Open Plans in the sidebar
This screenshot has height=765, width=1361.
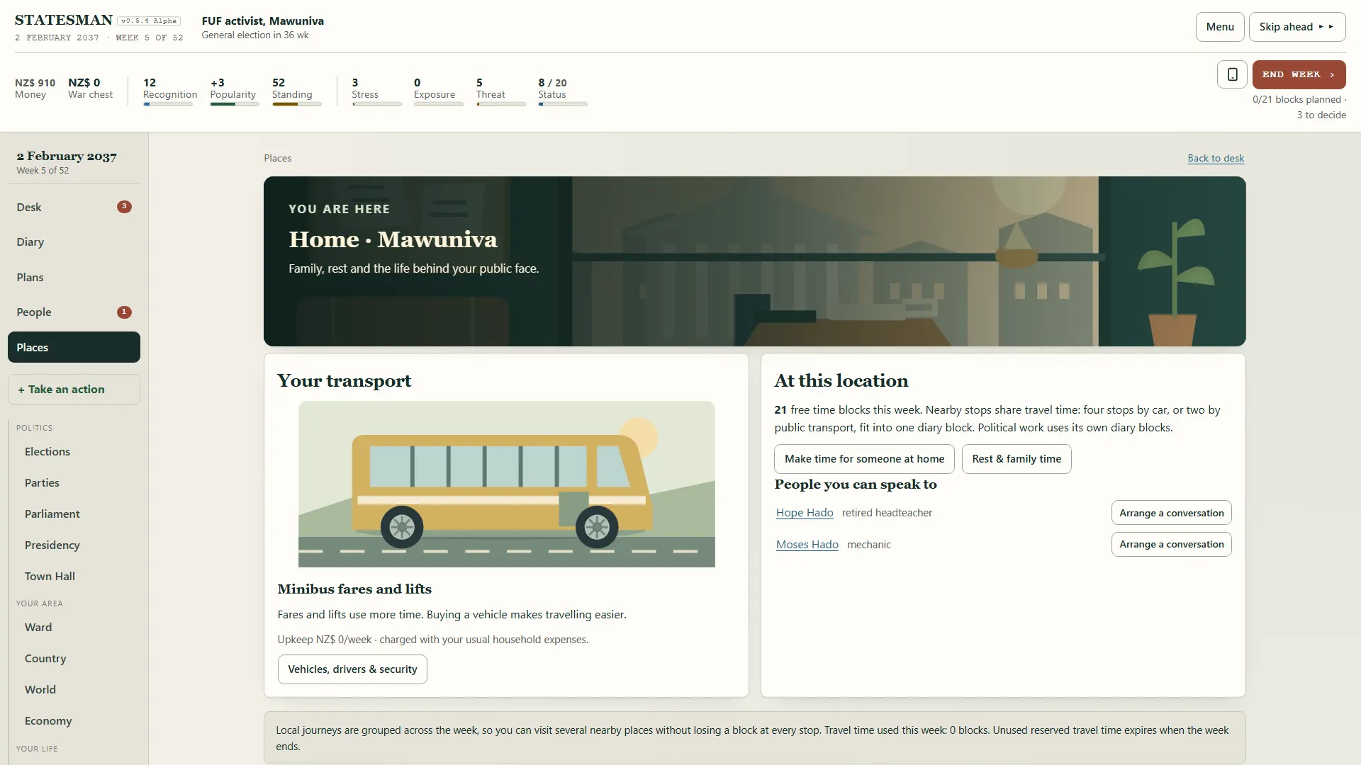pos(74,277)
